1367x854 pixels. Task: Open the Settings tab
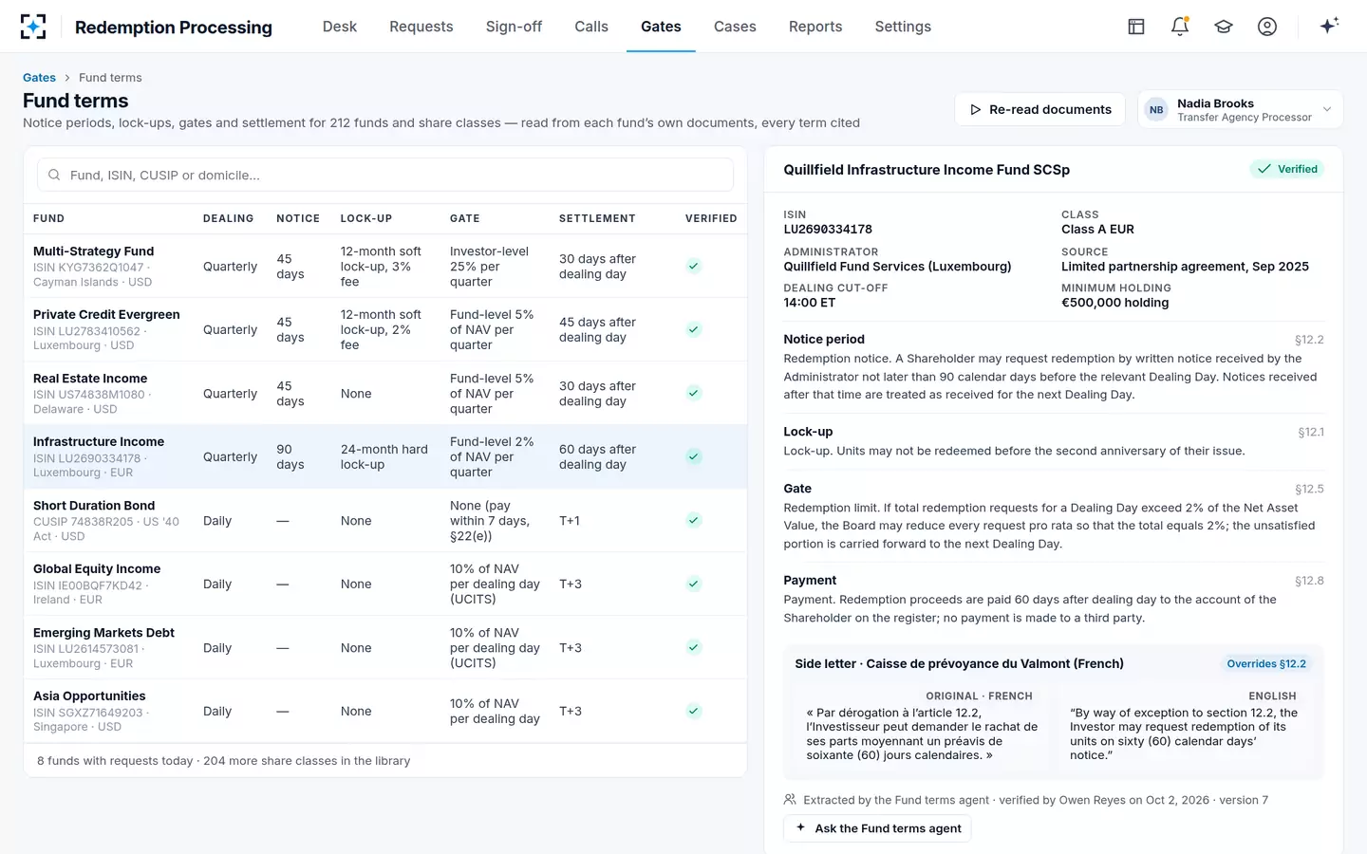point(903,27)
